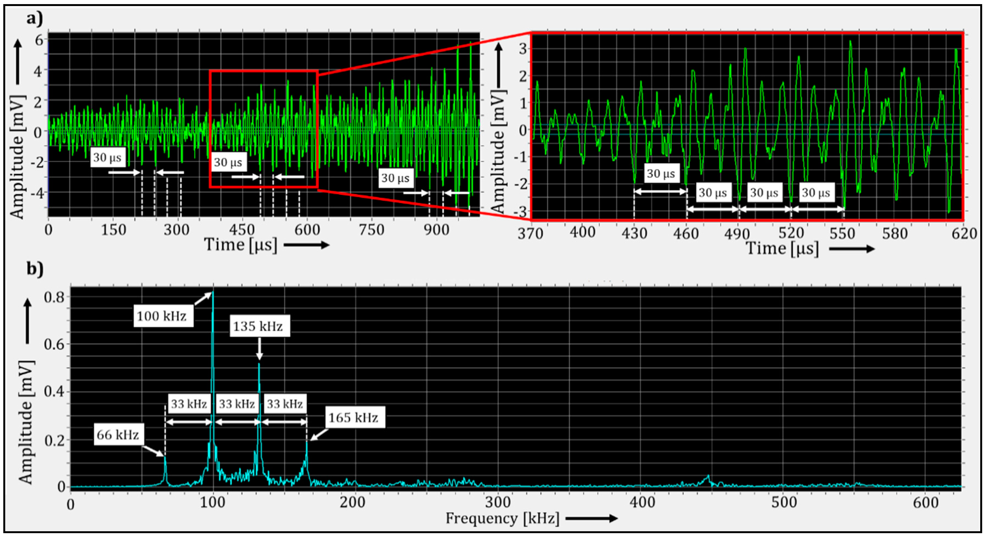This screenshot has height=537, width=986.
Task: Click '30 µs' label inside the red zoom box
Action: click(229, 162)
